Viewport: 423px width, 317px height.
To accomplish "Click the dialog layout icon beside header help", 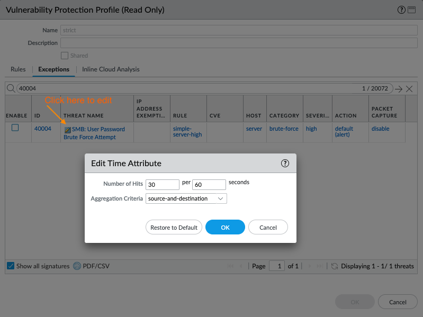I will click(x=411, y=10).
